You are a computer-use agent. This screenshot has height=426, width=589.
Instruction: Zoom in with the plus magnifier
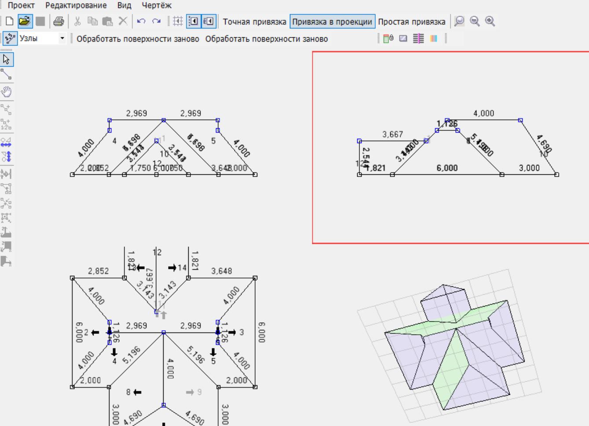[490, 21]
